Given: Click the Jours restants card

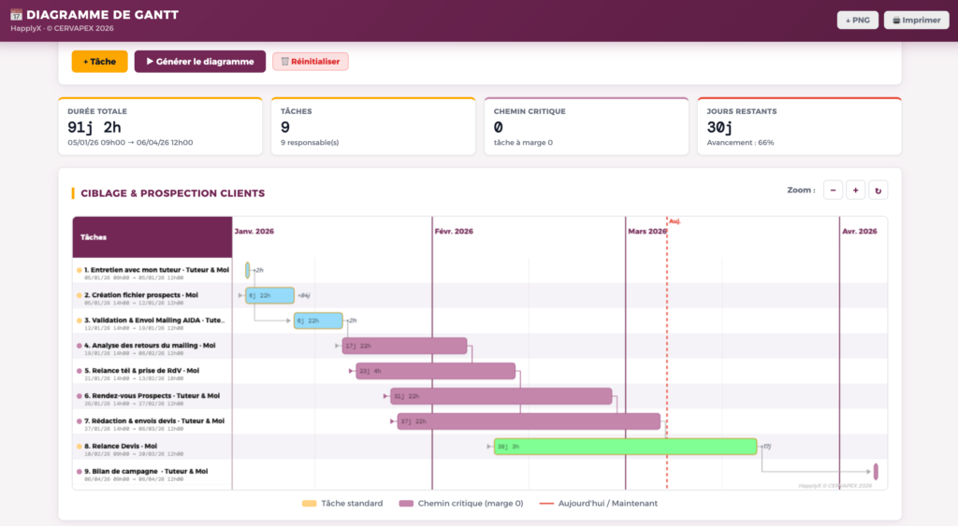Looking at the screenshot, I should tap(798, 126).
